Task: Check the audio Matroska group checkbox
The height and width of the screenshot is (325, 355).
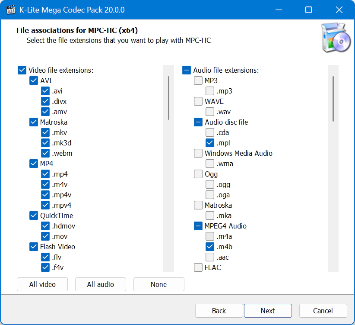Action: [198, 205]
